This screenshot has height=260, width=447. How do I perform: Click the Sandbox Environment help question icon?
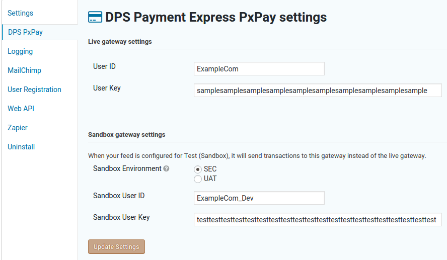click(166, 168)
